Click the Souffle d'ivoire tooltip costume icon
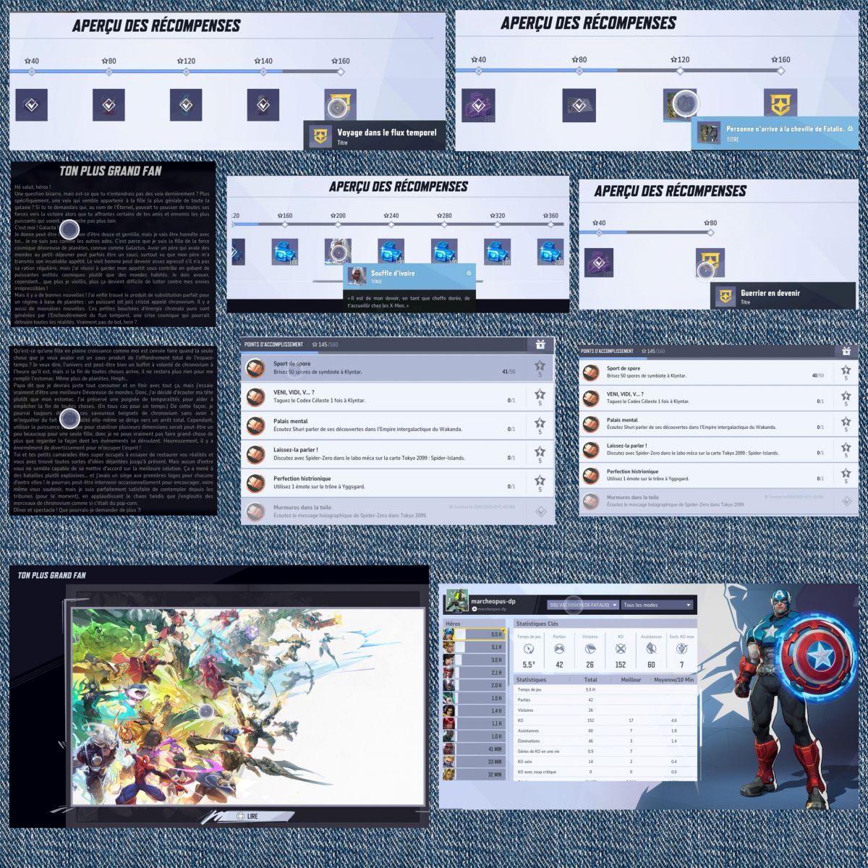 coord(357,276)
